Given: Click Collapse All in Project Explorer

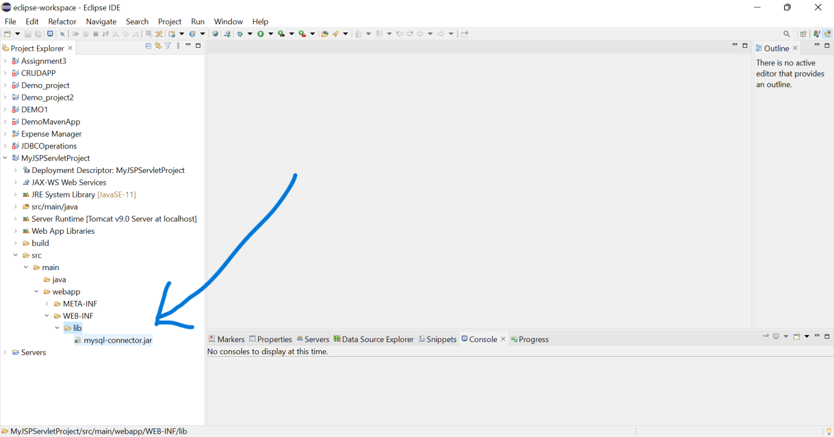Looking at the screenshot, I should 148,46.
